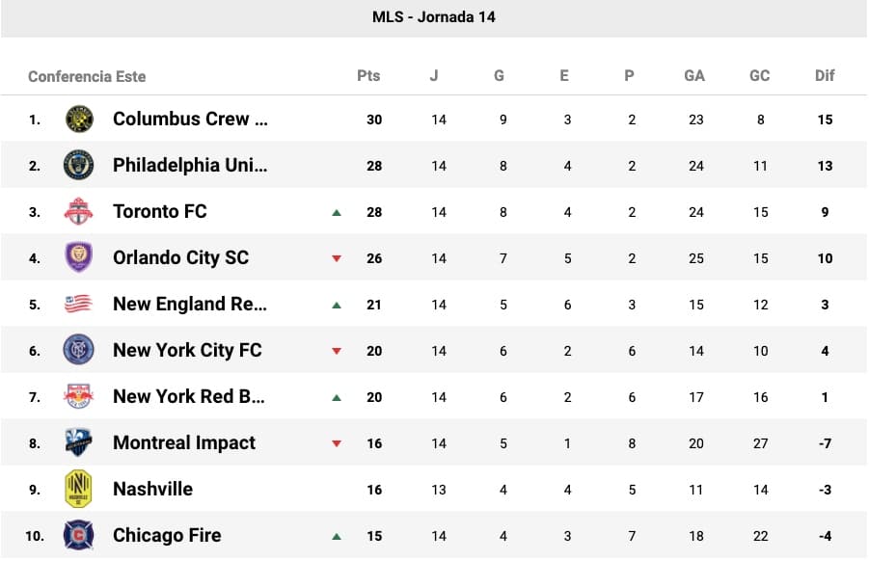Screen dimensions: 869x561
Task: Click the Montreal Impact team name
Action: click(184, 442)
